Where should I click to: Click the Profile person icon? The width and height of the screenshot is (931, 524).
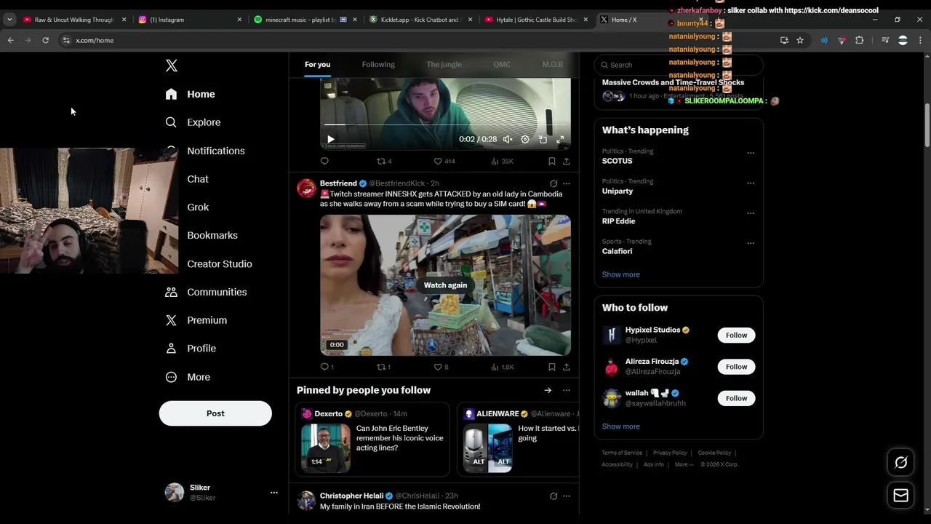click(x=171, y=349)
